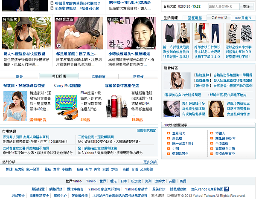Click the 統一發票 category link
Image resolution: width=256 pixels, height=199 pixels.
click(33, 169)
